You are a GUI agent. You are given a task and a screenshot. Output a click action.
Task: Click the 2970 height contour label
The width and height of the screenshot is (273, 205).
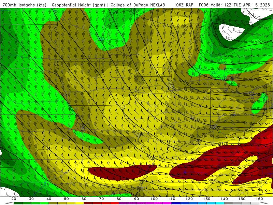tap(224, 143)
